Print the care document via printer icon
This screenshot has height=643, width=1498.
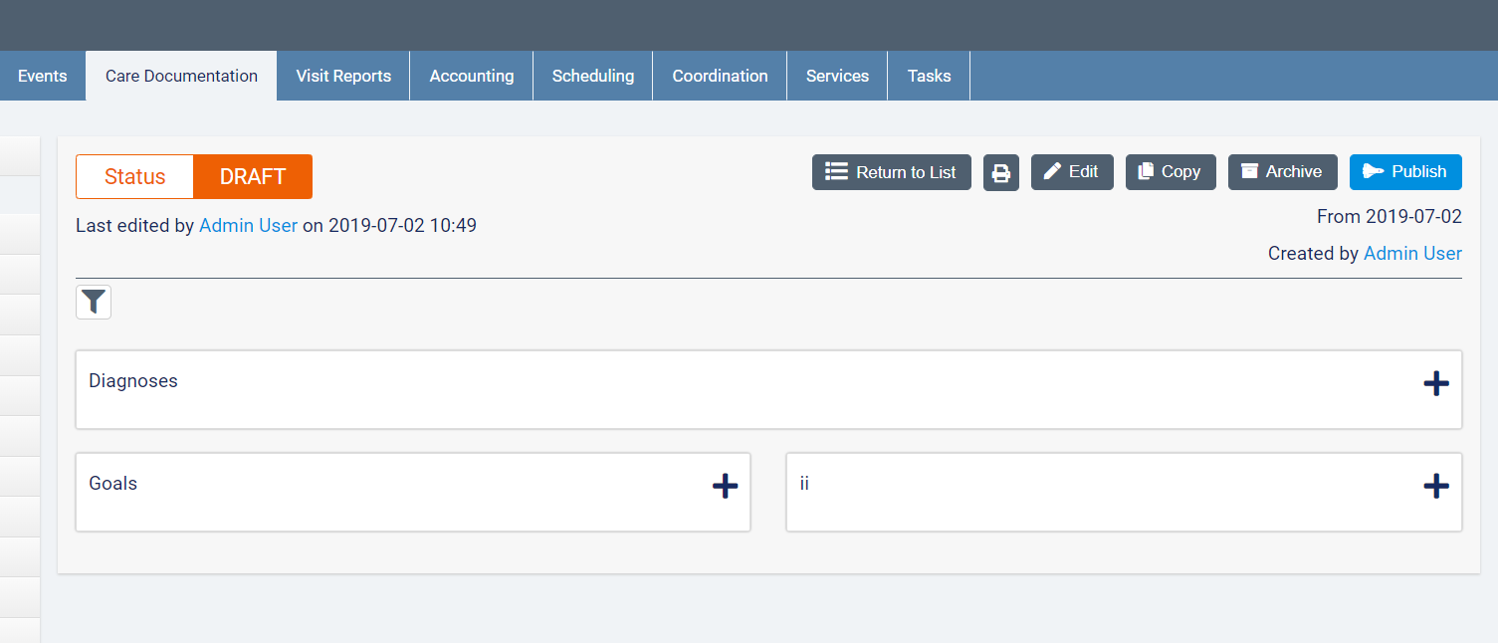(x=1000, y=172)
